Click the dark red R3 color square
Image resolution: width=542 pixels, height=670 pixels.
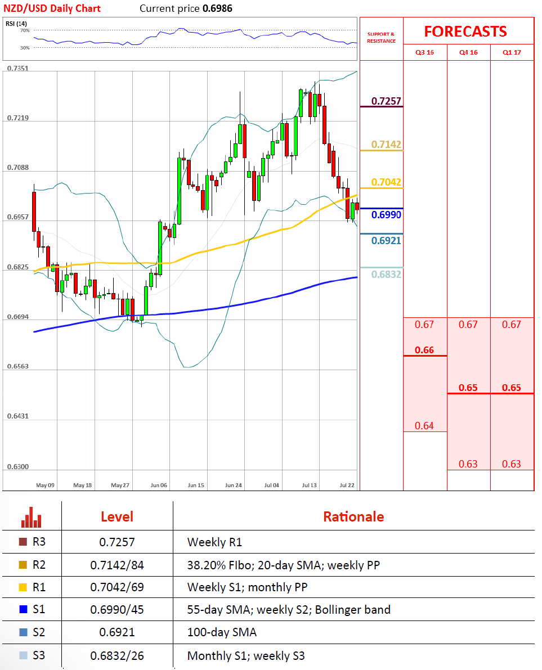click(23, 542)
